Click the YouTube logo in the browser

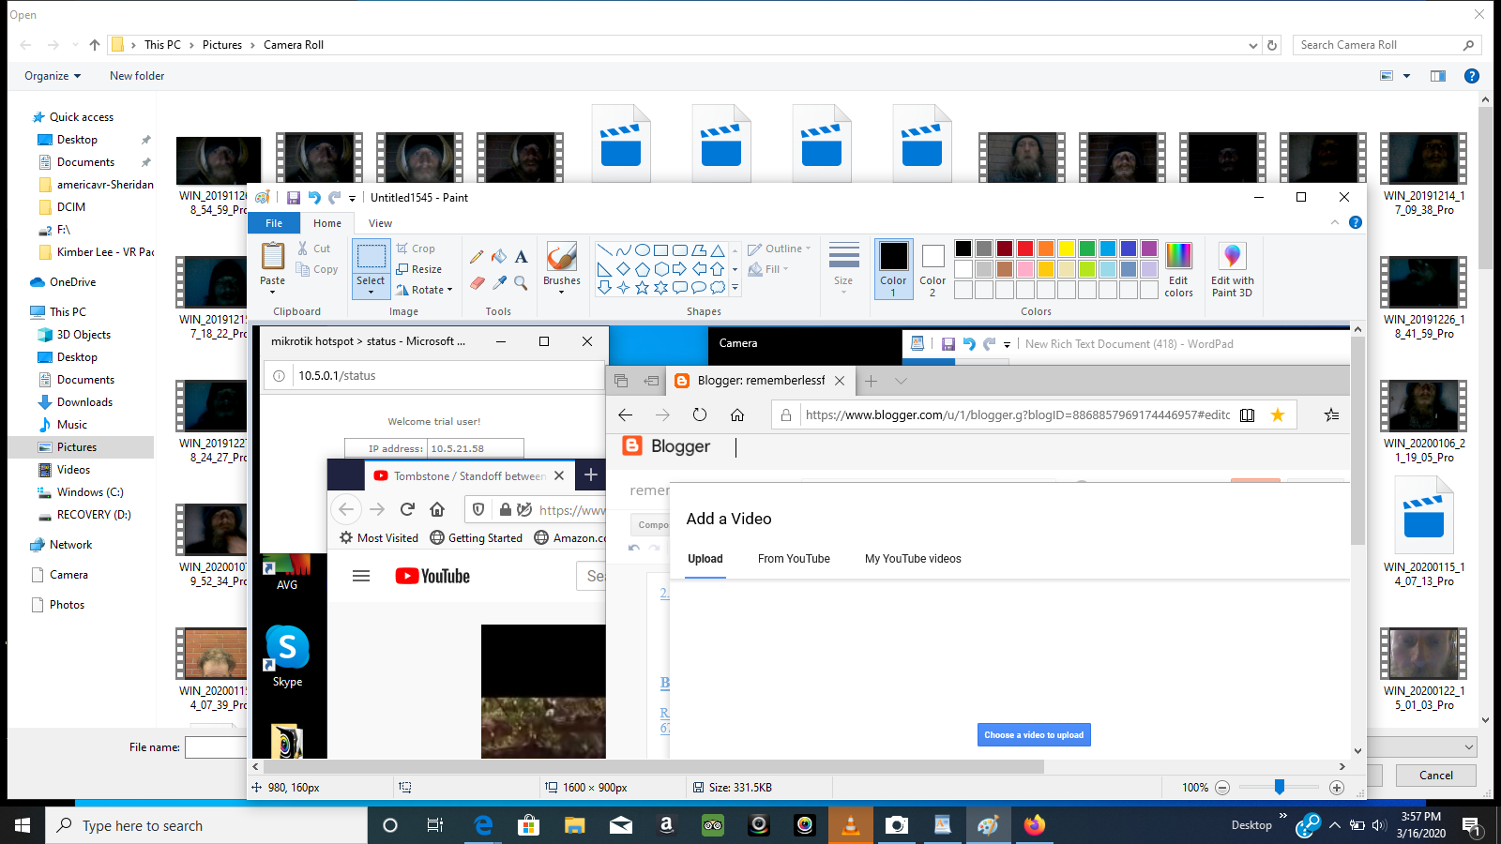pos(432,576)
